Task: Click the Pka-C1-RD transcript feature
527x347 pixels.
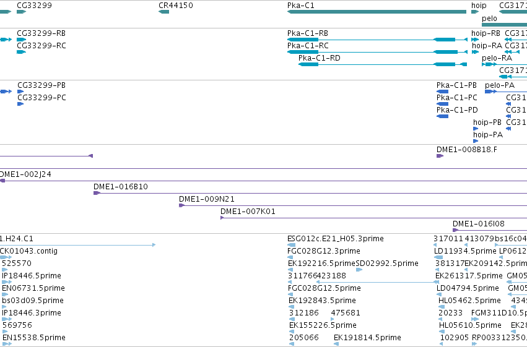Action: click(x=383, y=64)
